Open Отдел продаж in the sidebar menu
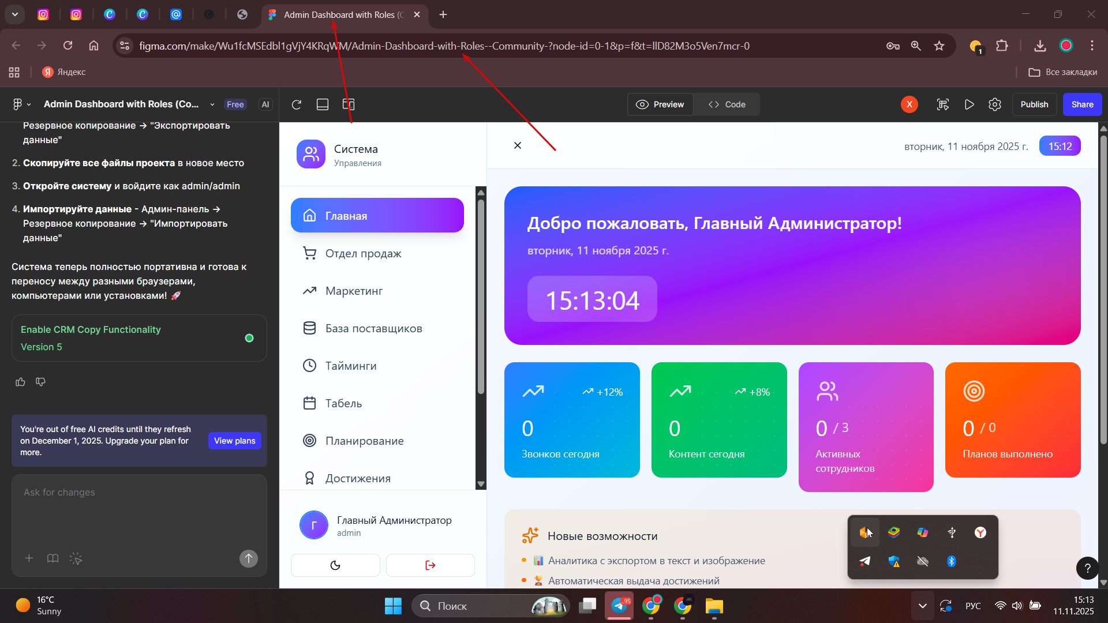The width and height of the screenshot is (1108, 623). click(x=363, y=253)
